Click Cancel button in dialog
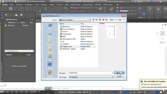Image resolution: width=167 pixels, height=94 pixels. pyautogui.click(x=119, y=77)
